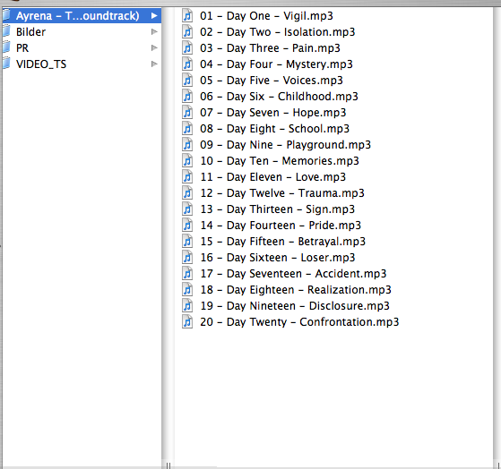Click arrow of the selected Ayrena soundtrack folder
This screenshot has width=501, height=469.
(x=154, y=15)
